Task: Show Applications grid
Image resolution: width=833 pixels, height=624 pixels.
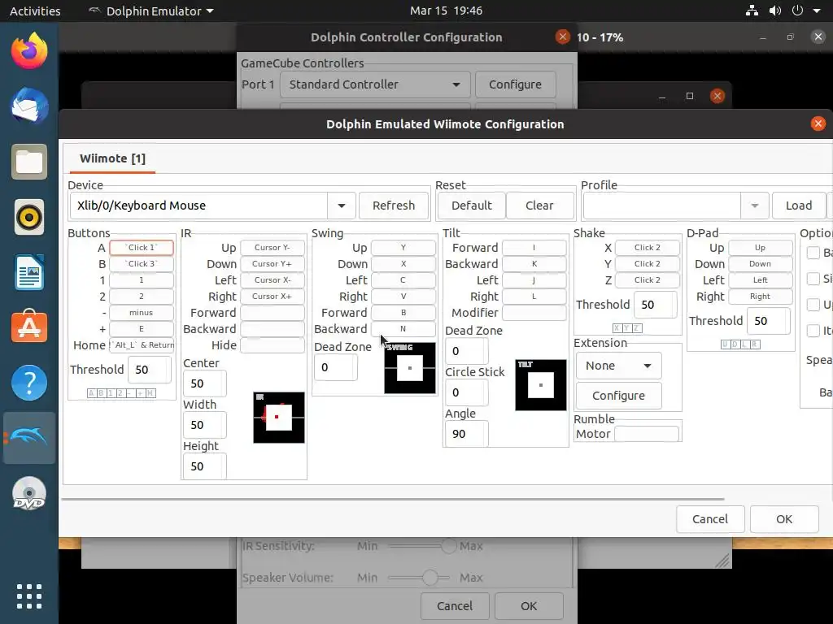Action: 29,596
